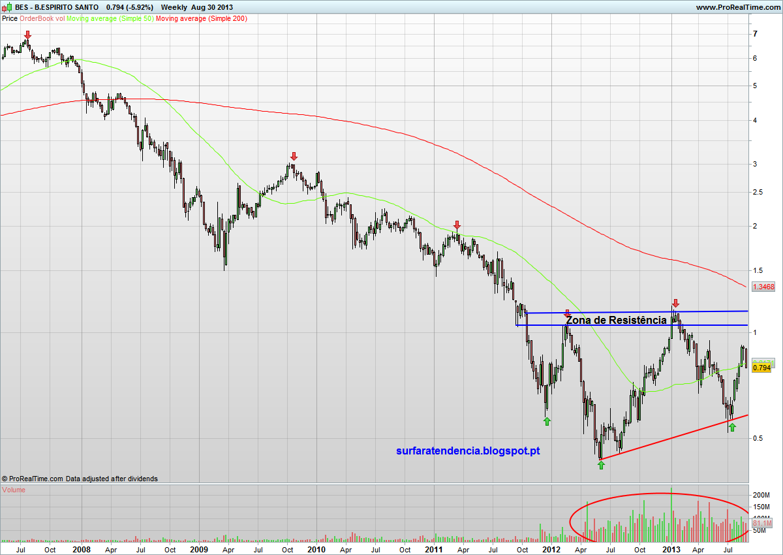Click the candlestick chart icon in the title bar
The height and width of the screenshot is (555, 783).
tap(7, 7)
